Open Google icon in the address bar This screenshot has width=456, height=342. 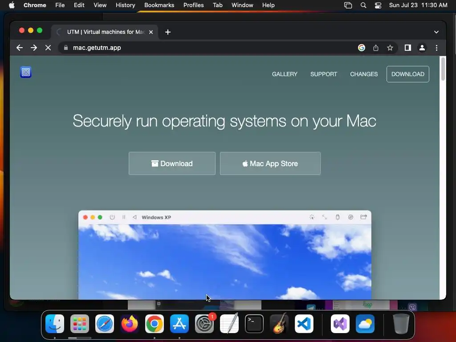pyautogui.click(x=362, y=48)
